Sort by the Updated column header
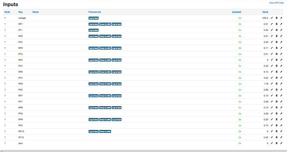 [237, 12]
